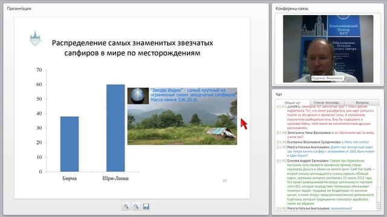Click the slide title about звезчатых сапфиров

[132, 48]
